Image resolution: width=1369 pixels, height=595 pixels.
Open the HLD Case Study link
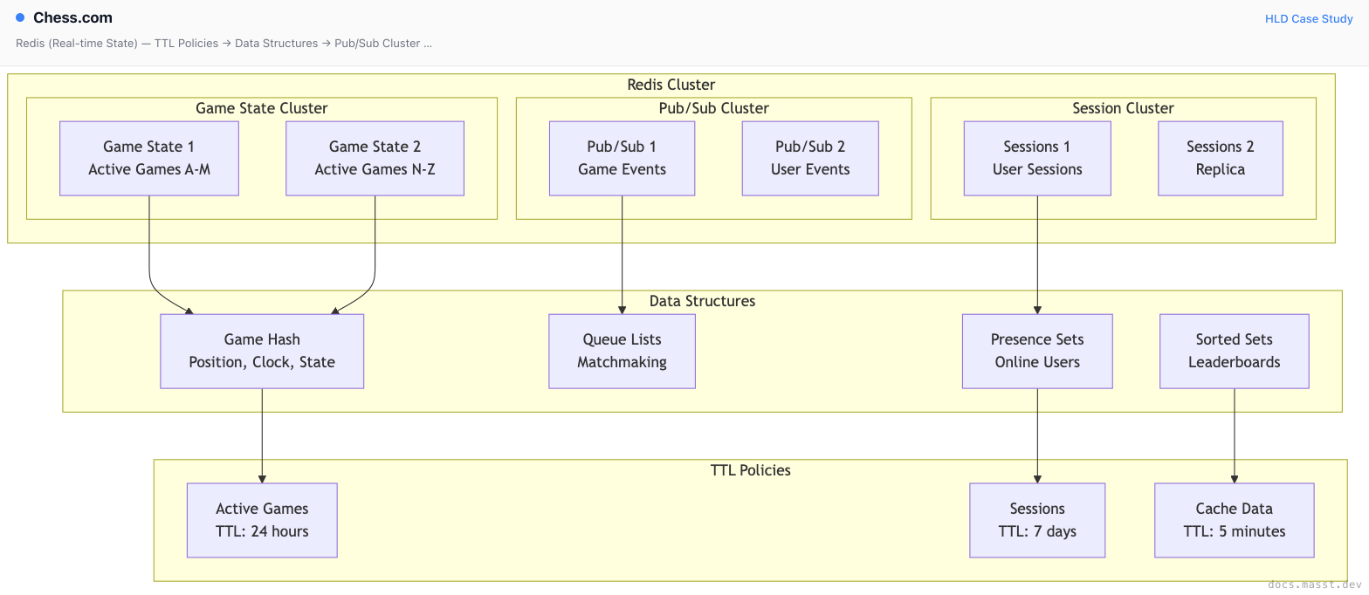pyautogui.click(x=1309, y=18)
